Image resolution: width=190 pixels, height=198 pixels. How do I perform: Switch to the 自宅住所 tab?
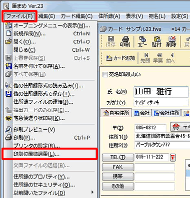[116, 113]
